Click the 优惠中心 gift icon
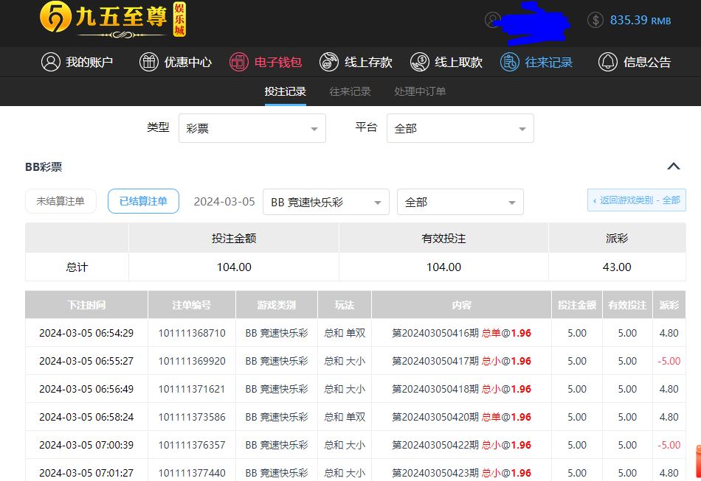This screenshot has height=481, width=701. pos(149,62)
